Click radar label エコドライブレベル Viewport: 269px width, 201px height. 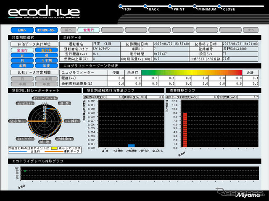tap(45, 98)
